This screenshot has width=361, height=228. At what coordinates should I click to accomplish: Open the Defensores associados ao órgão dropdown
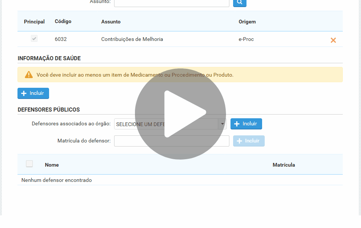coord(222,124)
